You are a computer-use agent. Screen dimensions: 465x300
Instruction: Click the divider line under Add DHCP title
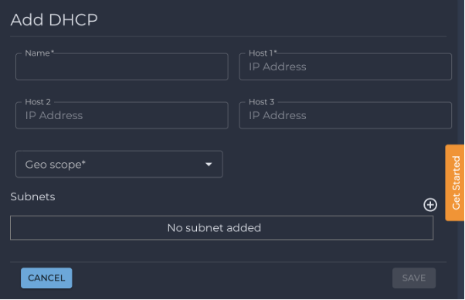228,36
